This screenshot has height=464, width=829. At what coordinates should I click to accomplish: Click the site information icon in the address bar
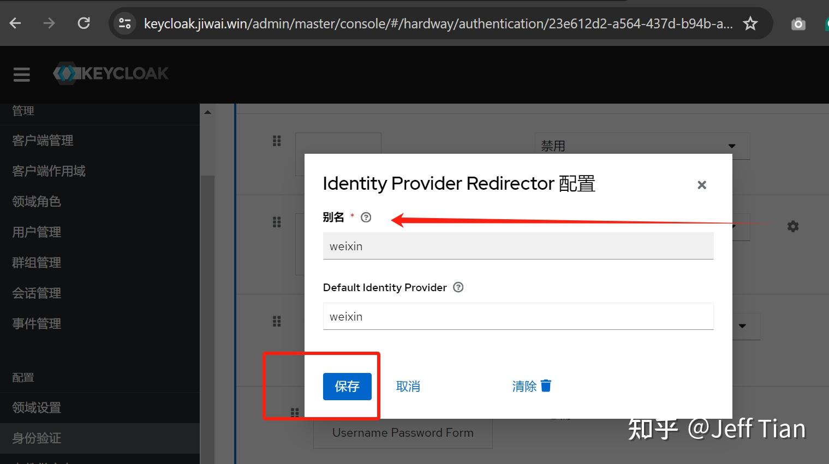[x=124, y=23]
